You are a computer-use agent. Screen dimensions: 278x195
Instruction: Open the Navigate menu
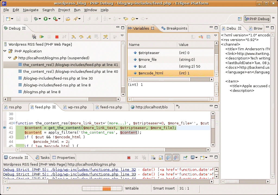coord(31,10)
